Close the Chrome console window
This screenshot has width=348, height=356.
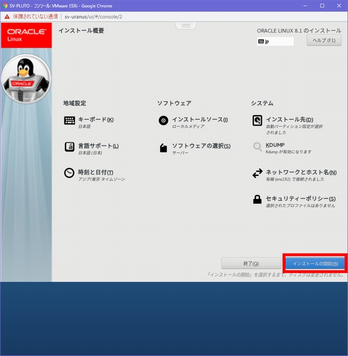pyautogui.click(x=339, y=6)
